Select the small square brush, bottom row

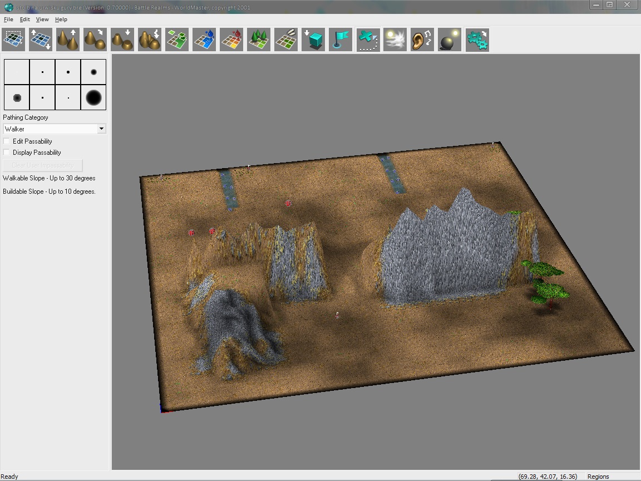(x=42, y=97)
